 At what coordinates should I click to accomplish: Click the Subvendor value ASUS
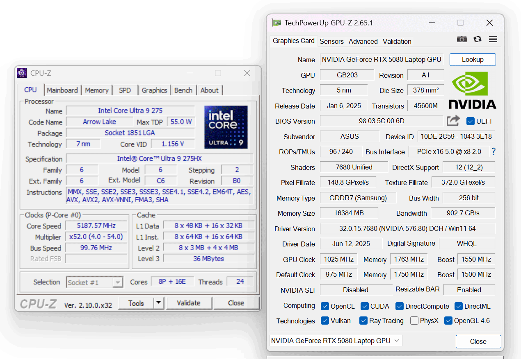[x=350, y=136]
